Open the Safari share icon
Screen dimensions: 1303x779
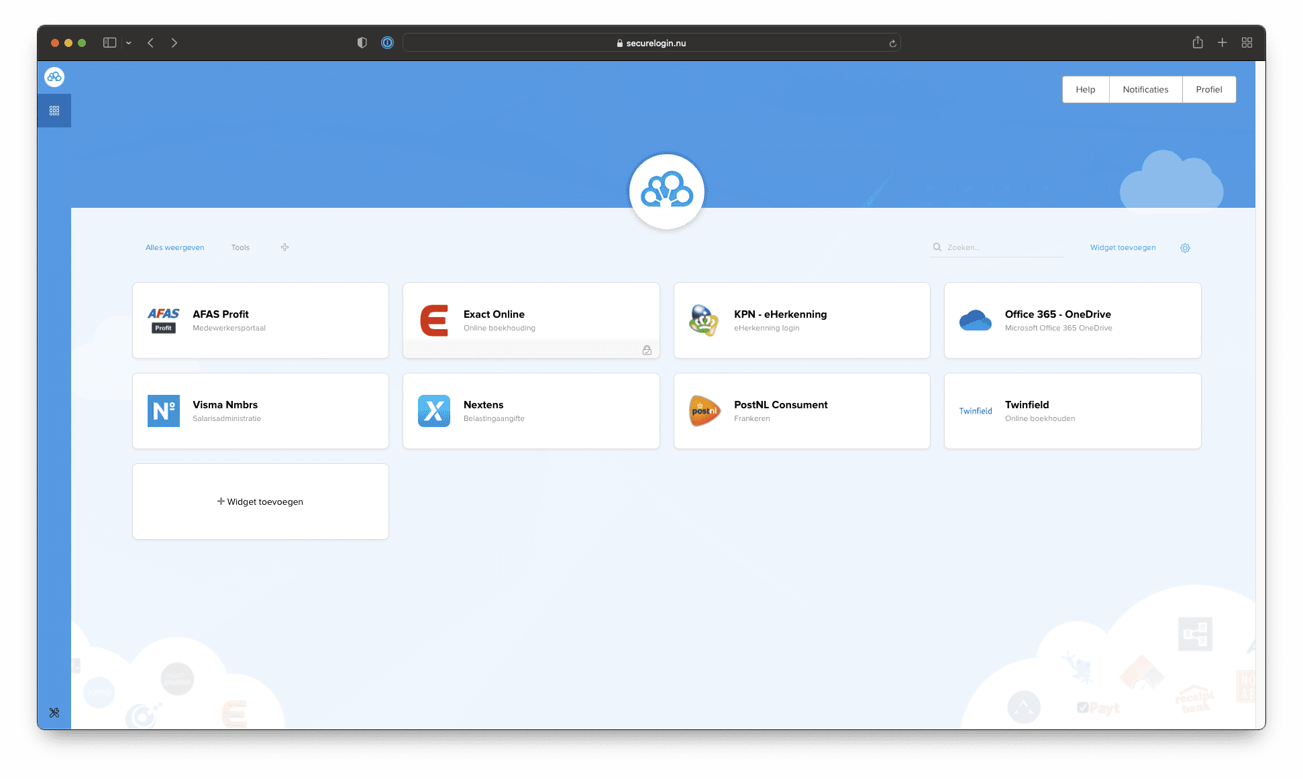click(x=1198, y=43)
